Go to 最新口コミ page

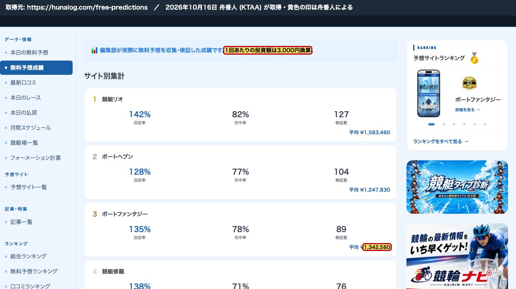(23, 83)
